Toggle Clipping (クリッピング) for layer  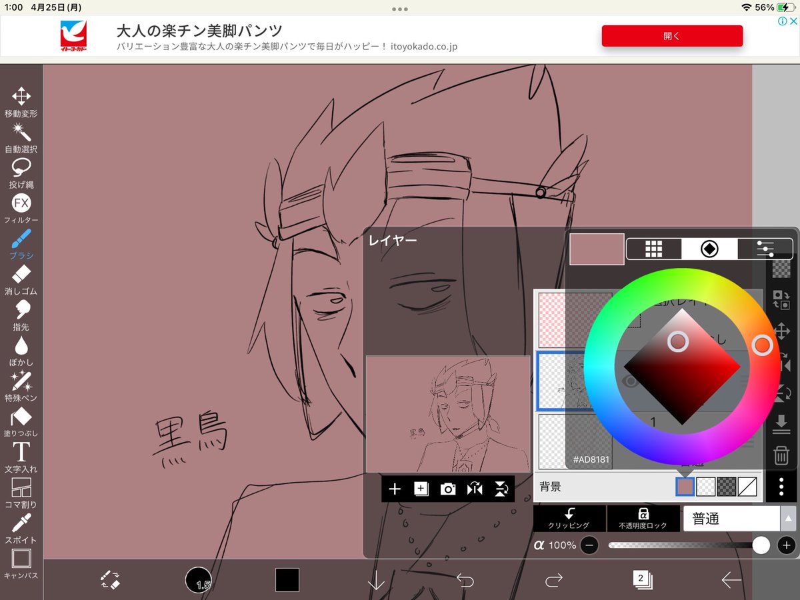569,518
